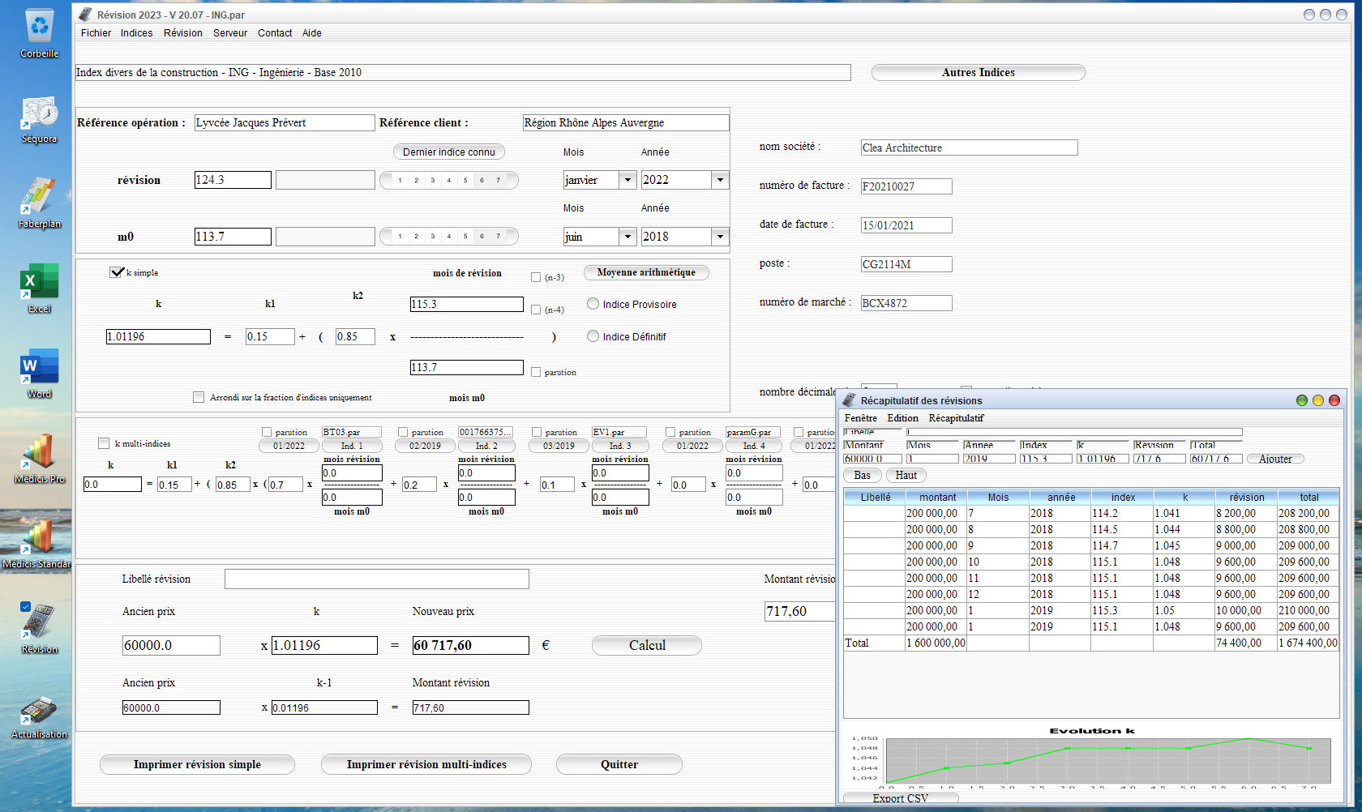1362x812 pixels.
Task: Click the Révision 2023 title bar app icon
Action: click(85, 15)
